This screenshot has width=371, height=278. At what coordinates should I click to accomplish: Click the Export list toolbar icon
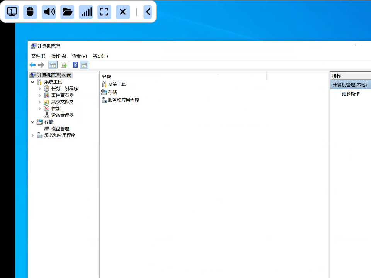(x=64, y=65)
